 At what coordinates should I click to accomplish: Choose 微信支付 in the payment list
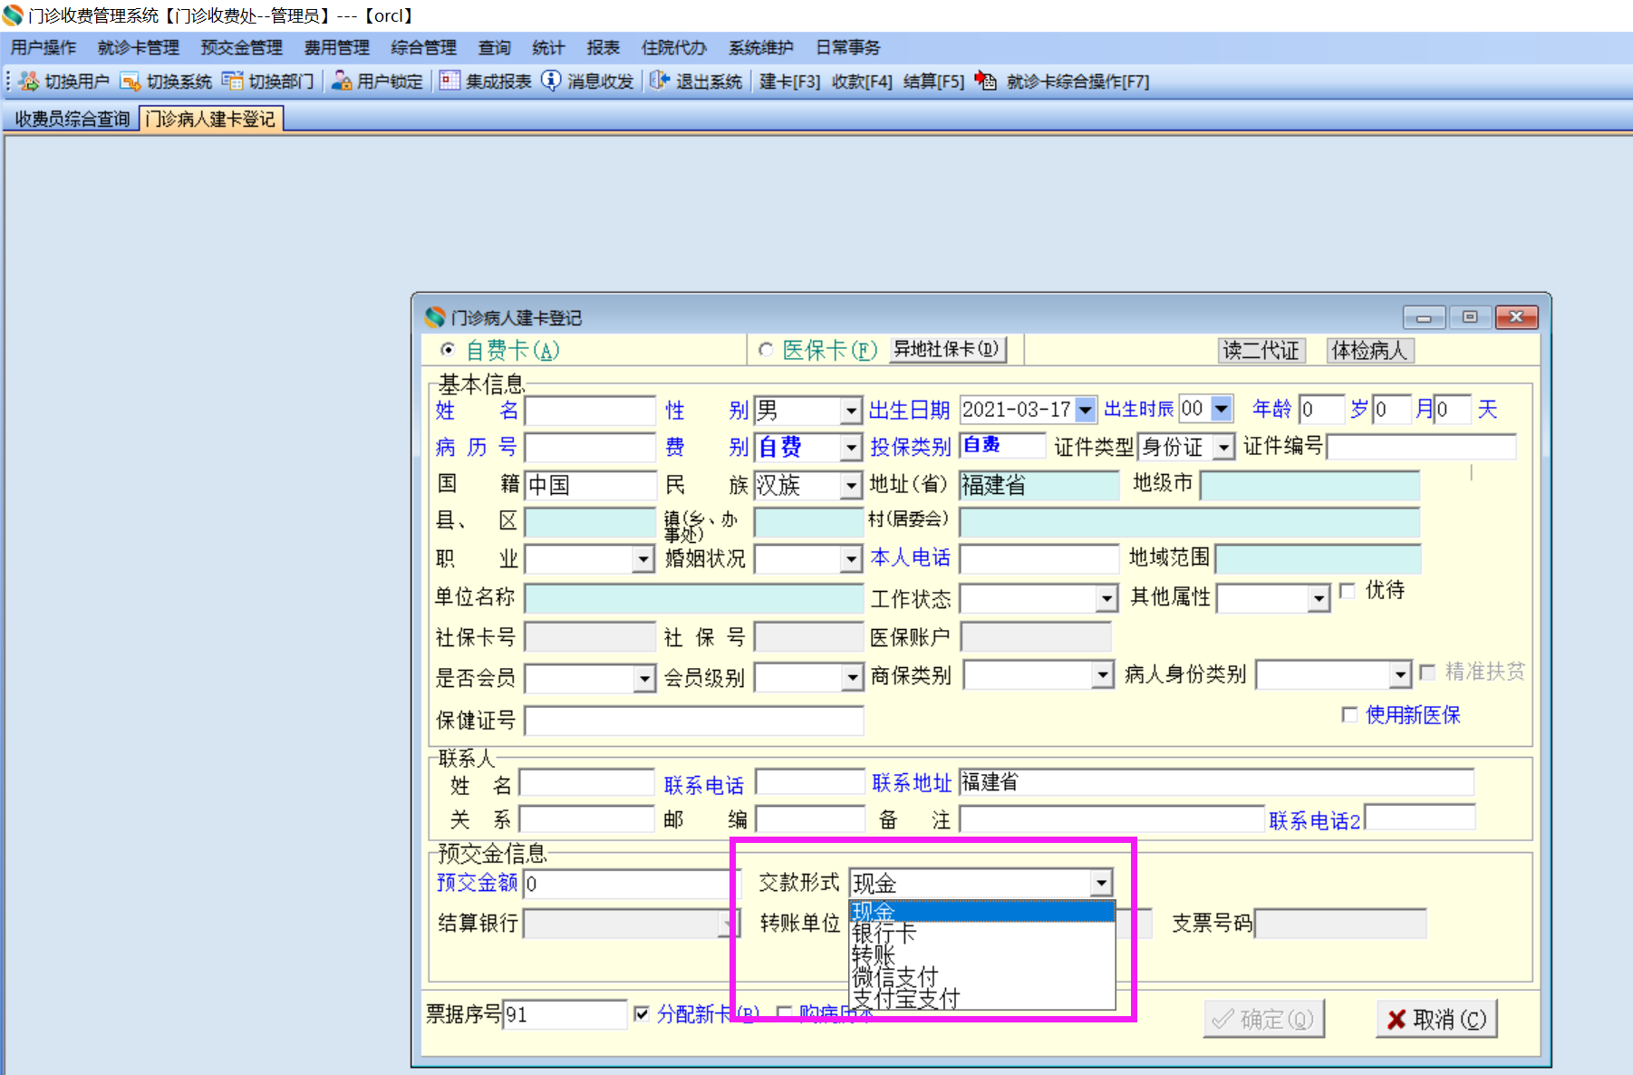coord(982,977)
